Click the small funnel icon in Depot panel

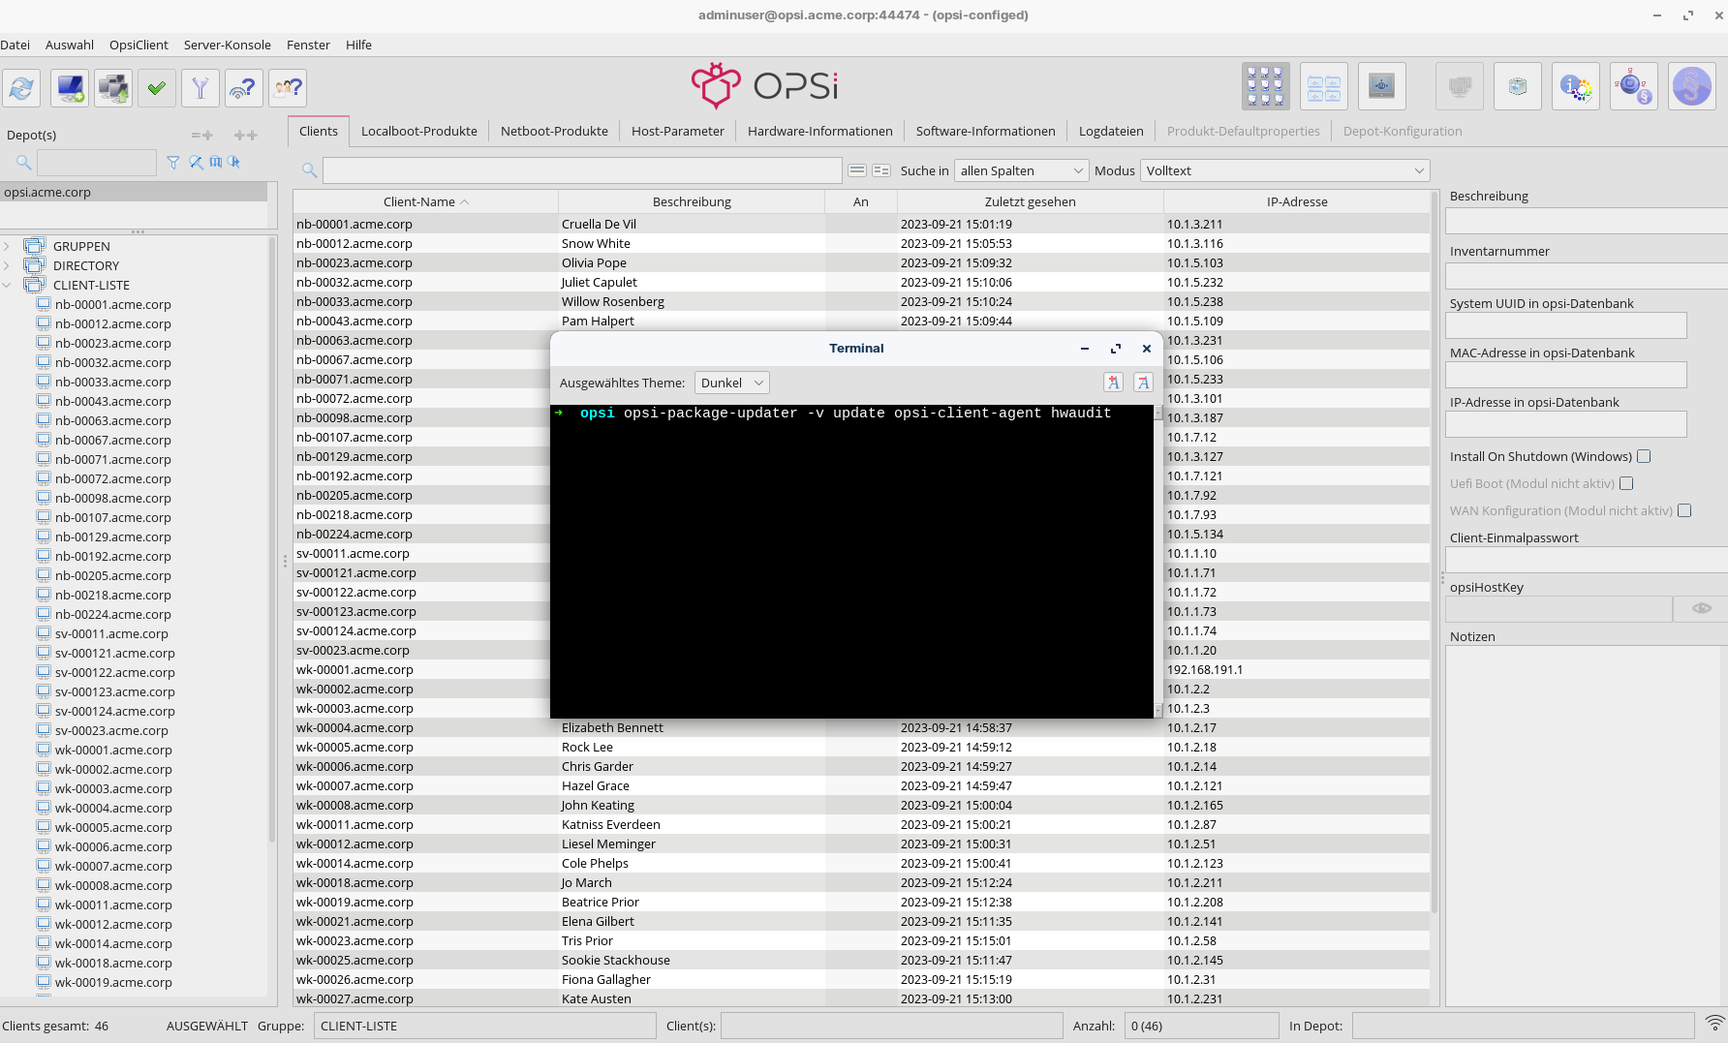173,163
